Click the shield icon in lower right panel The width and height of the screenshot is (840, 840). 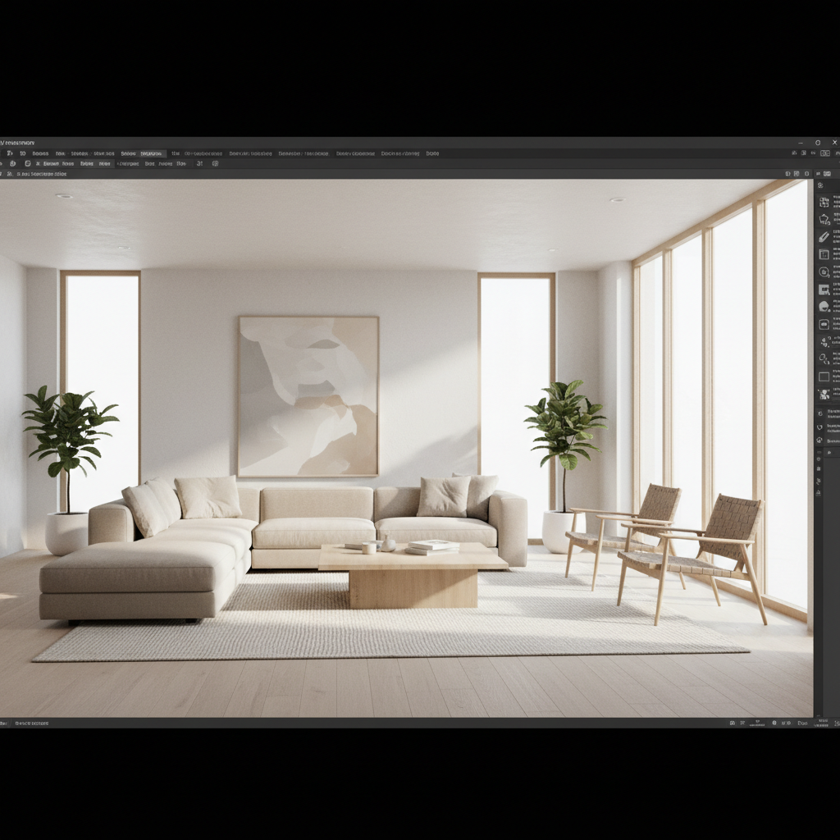pos(819,427)
